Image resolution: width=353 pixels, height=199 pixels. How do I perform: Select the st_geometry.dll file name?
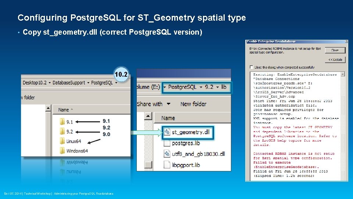(191, 132)
